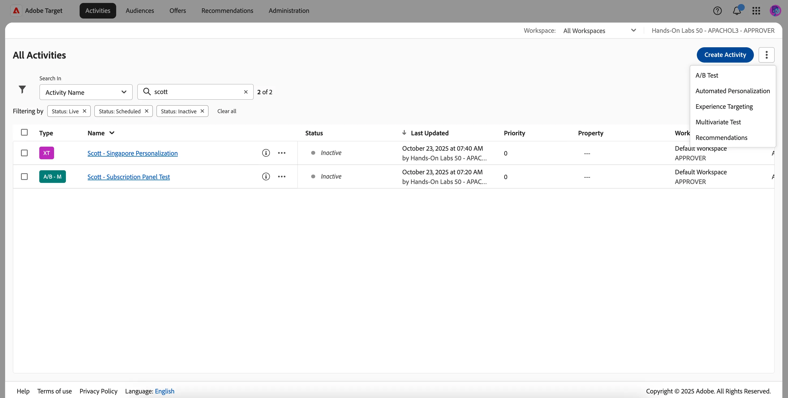Image resolution: width=788 pixels, height=398 pixels.
Task: Choose Experience Targeting from the menu
Action: (x=733, y=107)
